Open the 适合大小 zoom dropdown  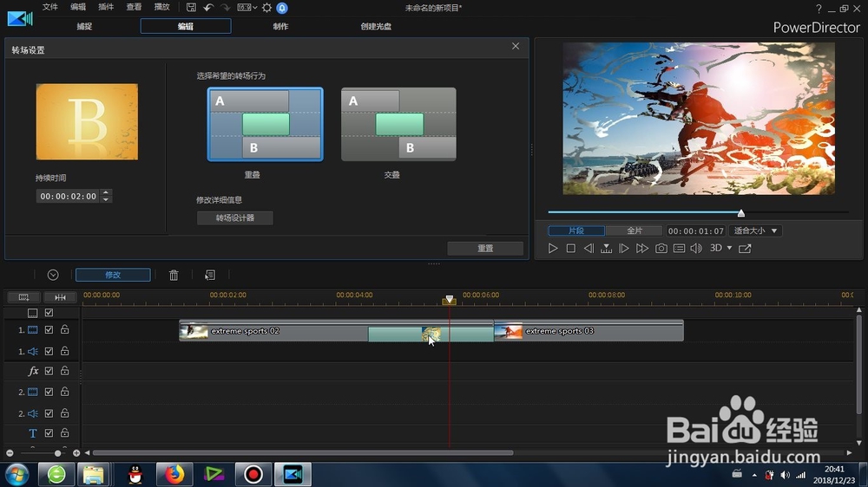pos(755,231)
